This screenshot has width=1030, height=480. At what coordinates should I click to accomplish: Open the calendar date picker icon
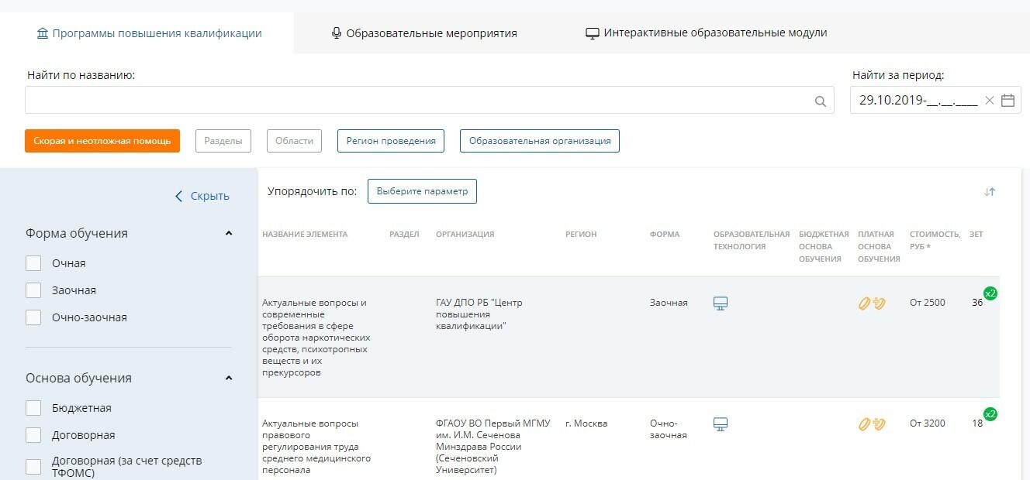coord(1008,100)
